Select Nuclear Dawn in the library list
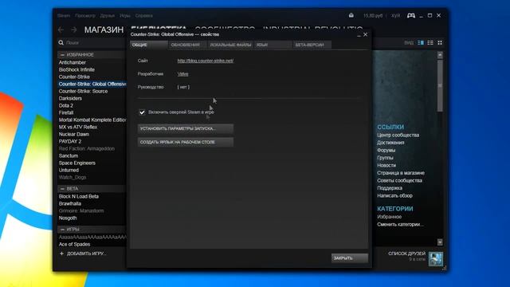The height and width of the screenshot is (287, 510). (74, 134)
